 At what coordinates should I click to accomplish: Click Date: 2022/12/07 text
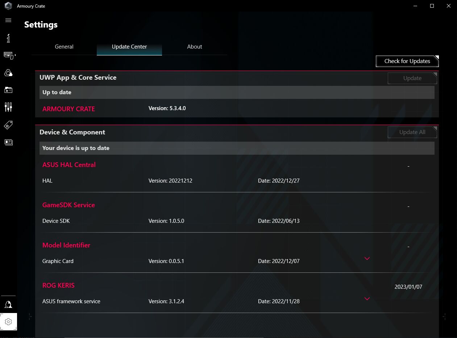pyautogui.click(x=279, y=261)
